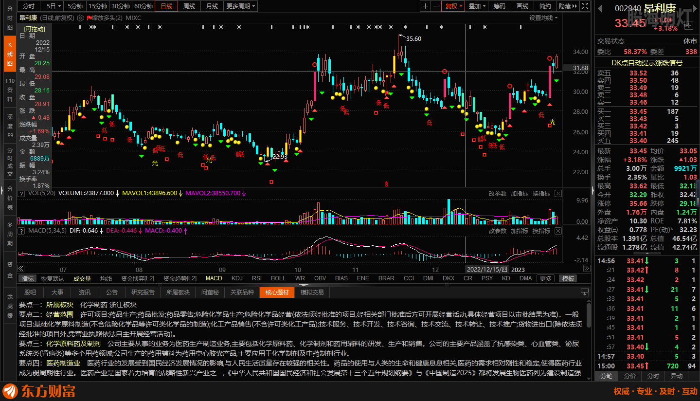This screenshot has height=401, width=700.
Task: Switch chart to 月线 period
Action: click(x=212, y=6)
